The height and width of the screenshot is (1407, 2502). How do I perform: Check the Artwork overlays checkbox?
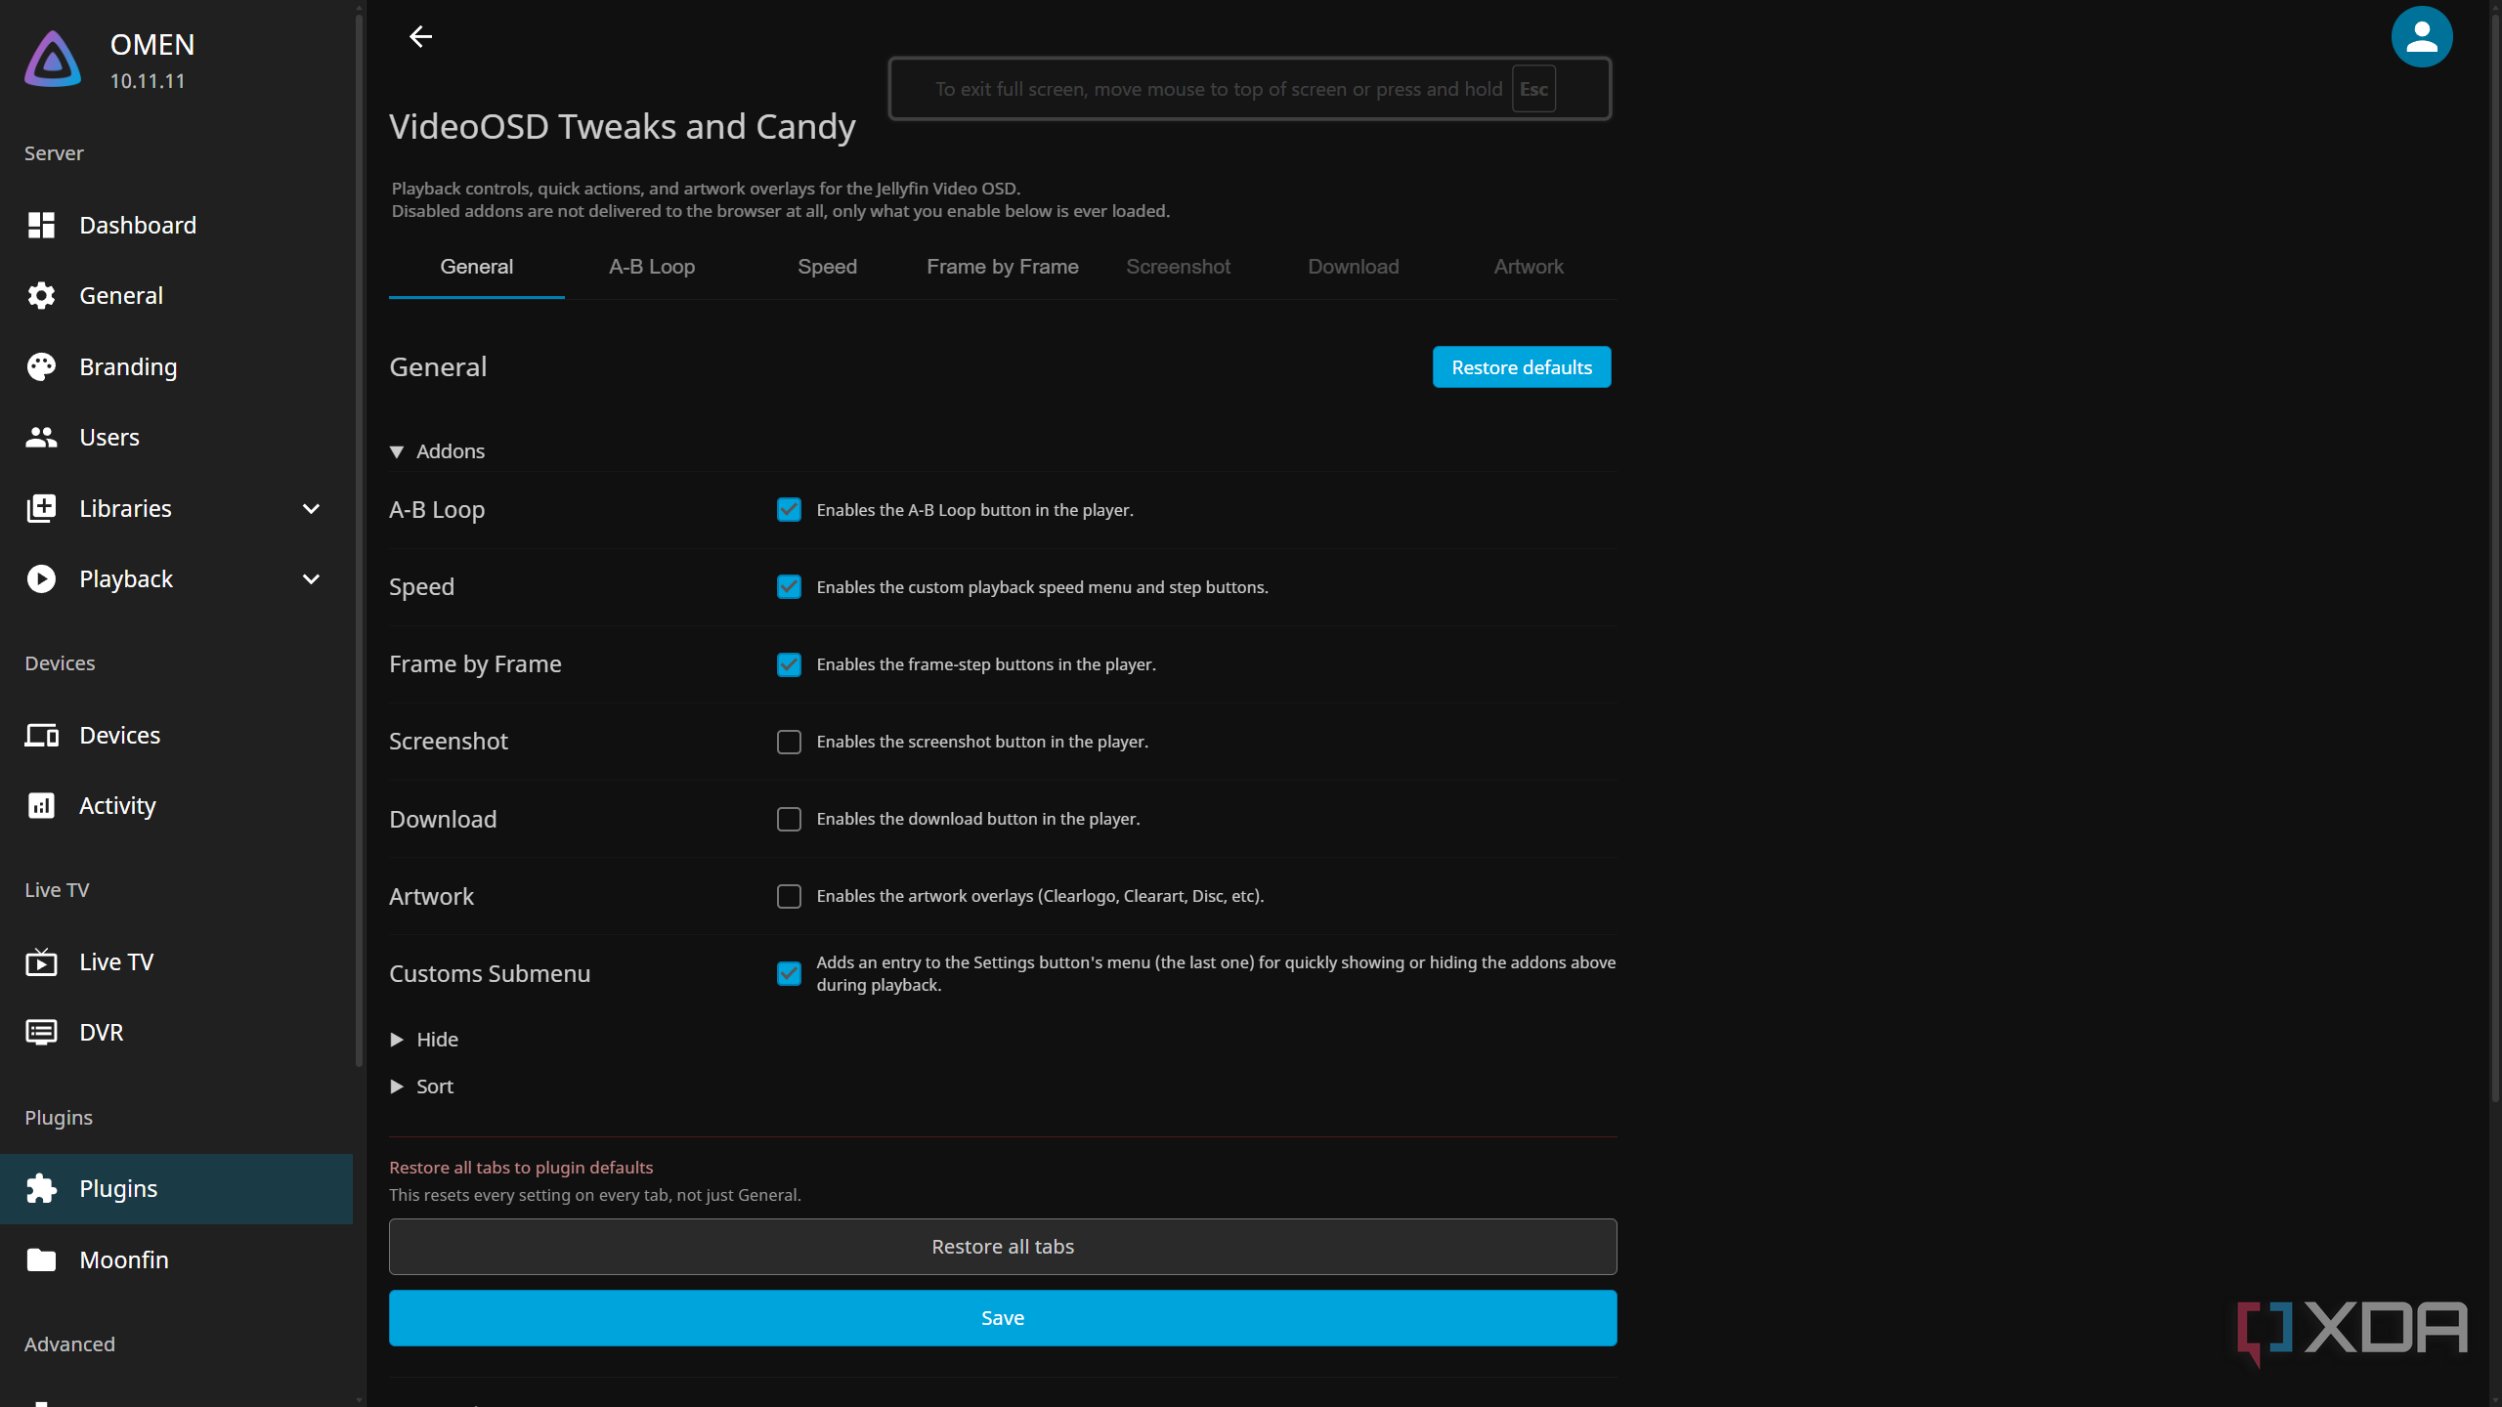point(789,896)
